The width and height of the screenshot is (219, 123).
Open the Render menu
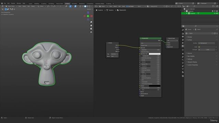pos(13,3)
